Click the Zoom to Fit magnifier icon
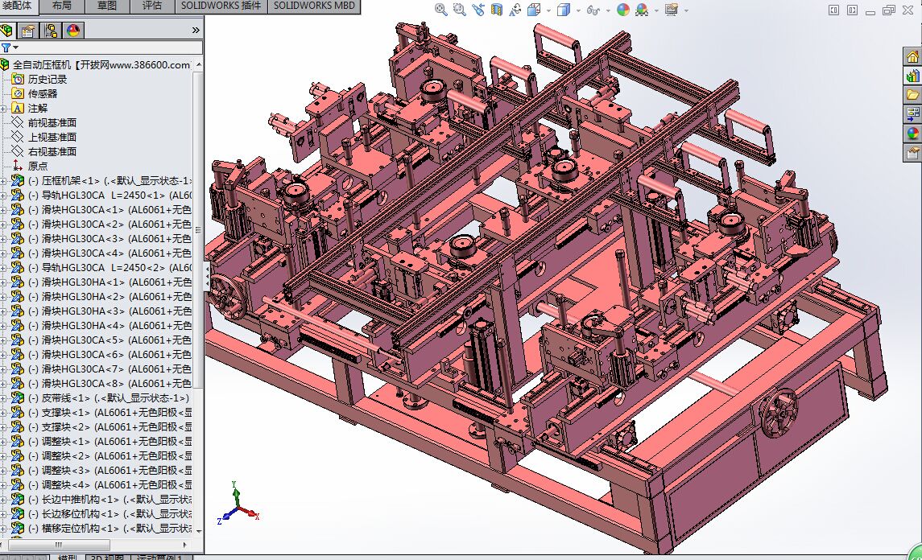 point(441,10)
